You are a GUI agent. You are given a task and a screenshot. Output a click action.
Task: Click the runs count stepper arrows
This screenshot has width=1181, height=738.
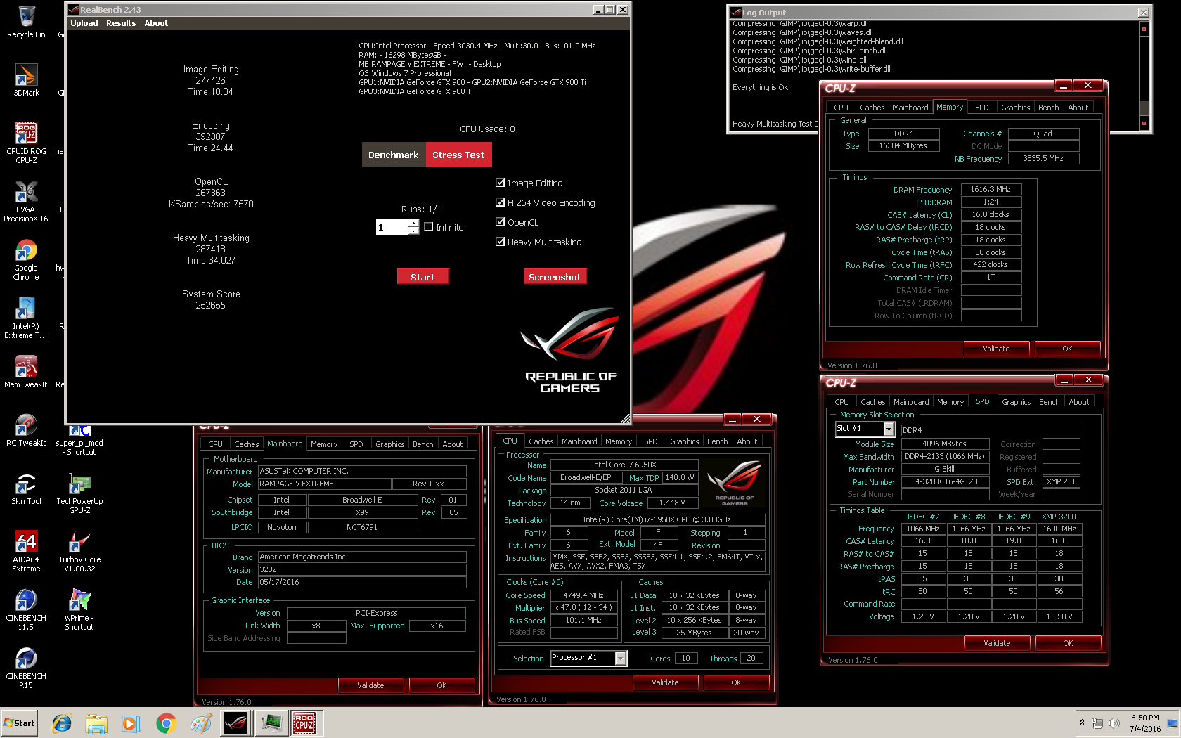[414, 227]
